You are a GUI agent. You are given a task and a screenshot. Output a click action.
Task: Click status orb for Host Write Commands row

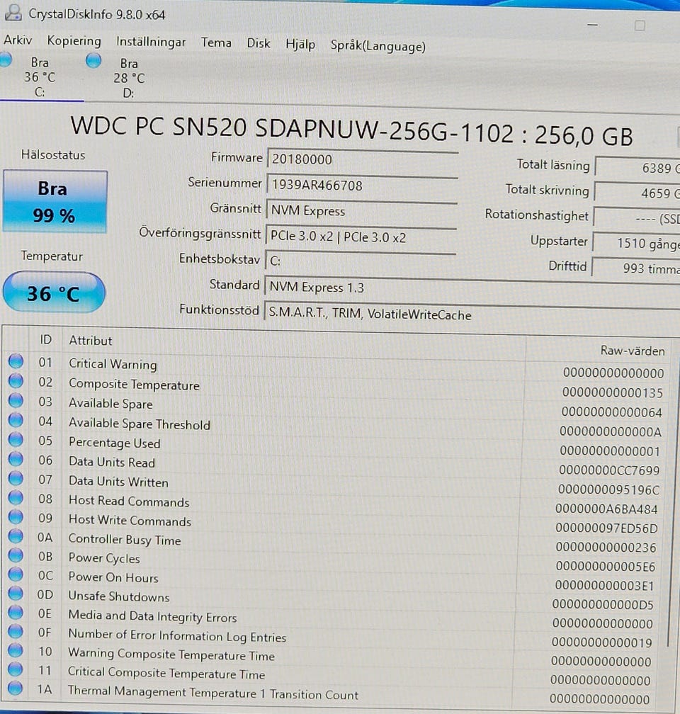click(x=16, y=517)
